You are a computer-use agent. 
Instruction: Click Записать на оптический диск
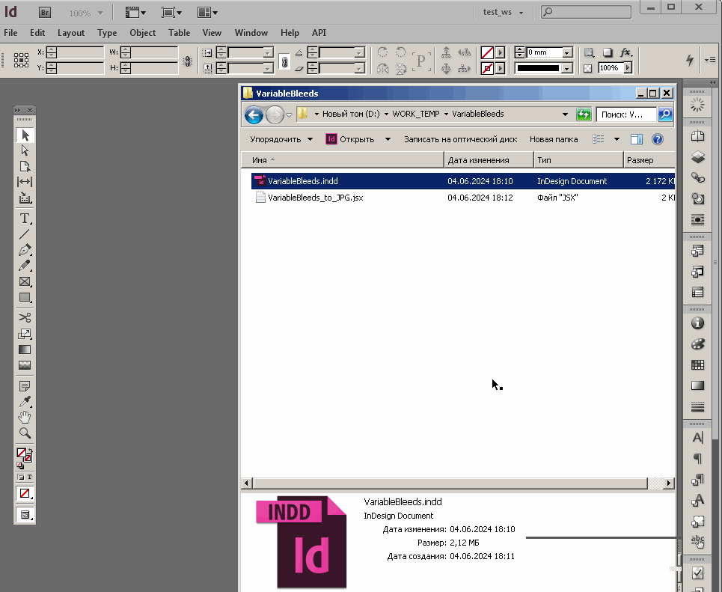point(460,139)
